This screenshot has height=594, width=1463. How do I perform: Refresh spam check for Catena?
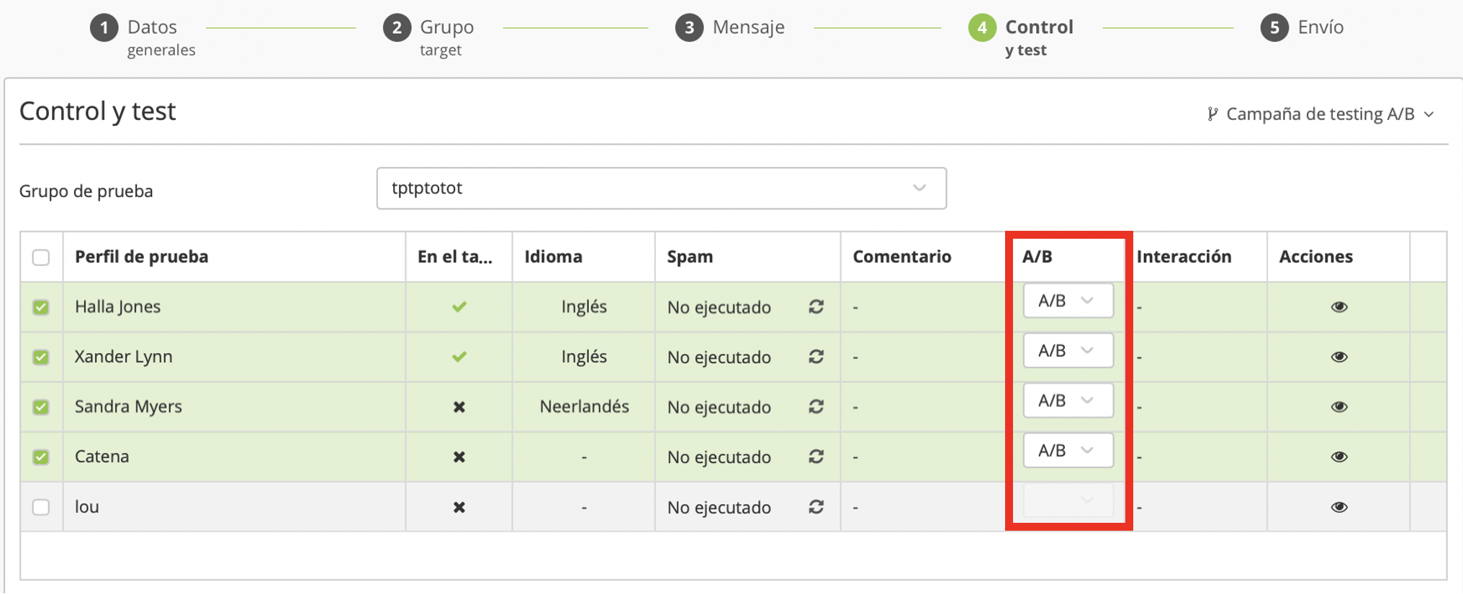point(816,457)
